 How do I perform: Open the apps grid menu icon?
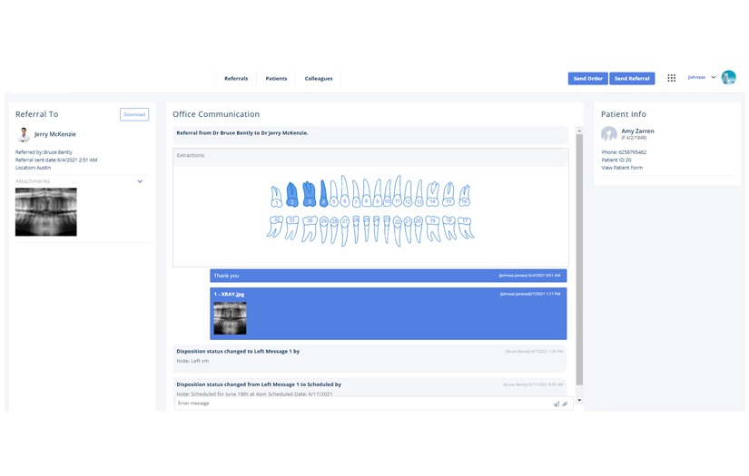pos(671,78)
